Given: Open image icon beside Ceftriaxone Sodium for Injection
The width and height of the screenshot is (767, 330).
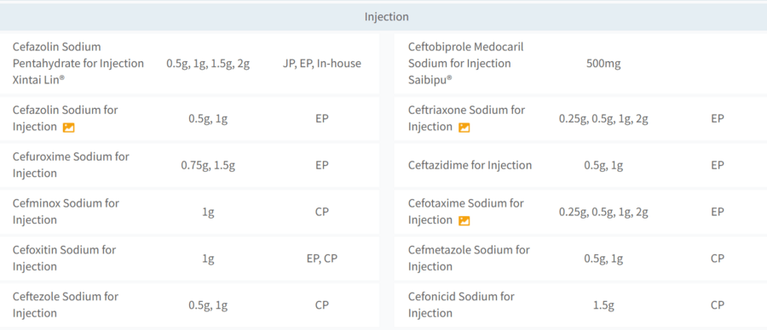Looking at the screenshot, I should (464, 128).
